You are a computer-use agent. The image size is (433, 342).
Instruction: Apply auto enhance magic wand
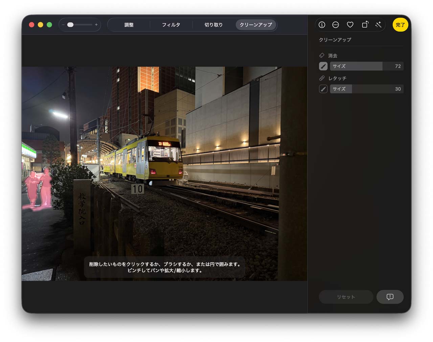[379, 25]
